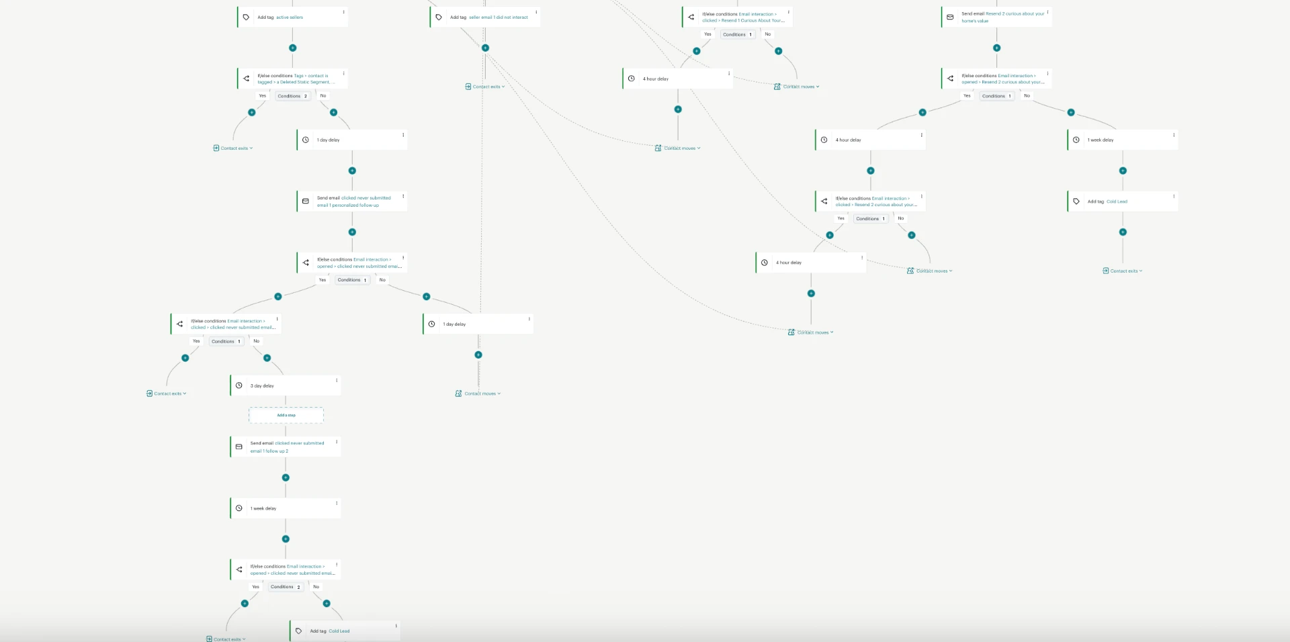Add a step below the 'active sellers' tag
The width and height of the screenshot is (1290, 642).
pos(292,48)
